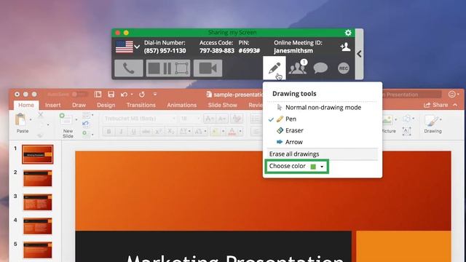This screenshot has width=466, height=262.
Task: Collapse the sharing bar side arrow
Action: (359, 54)
